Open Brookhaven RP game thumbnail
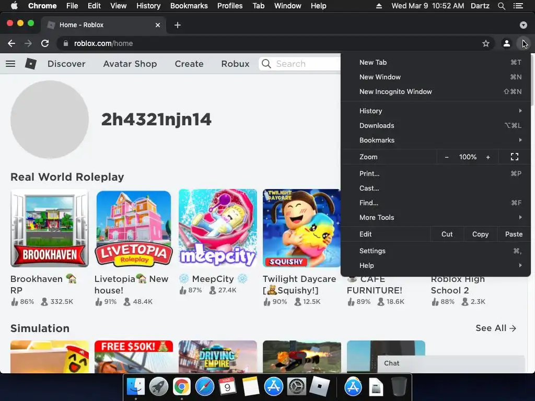Screen dimensions: 535x401 click(x=50, y=228)
